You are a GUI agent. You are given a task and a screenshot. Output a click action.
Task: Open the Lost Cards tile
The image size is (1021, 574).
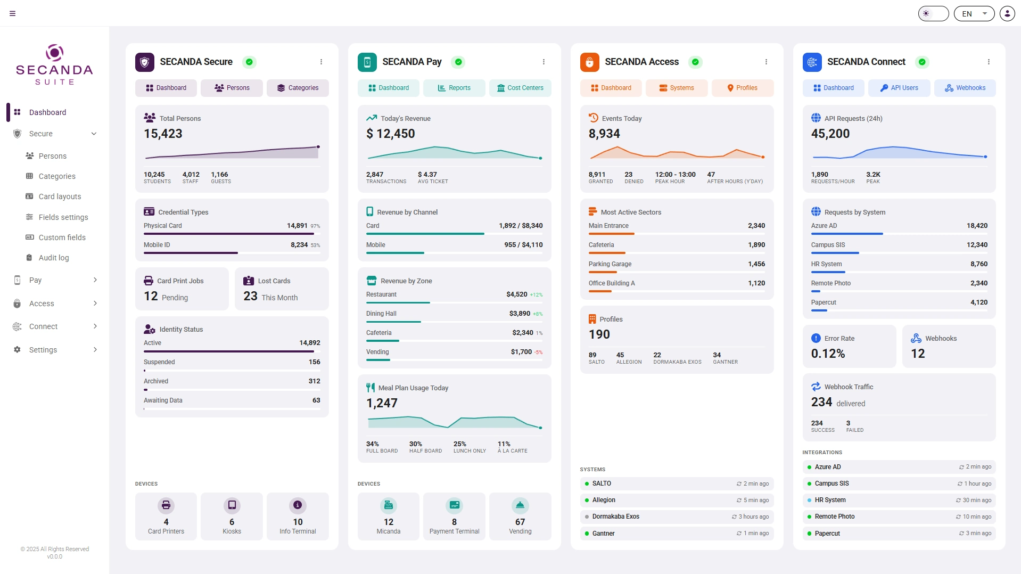click(282, 289)
